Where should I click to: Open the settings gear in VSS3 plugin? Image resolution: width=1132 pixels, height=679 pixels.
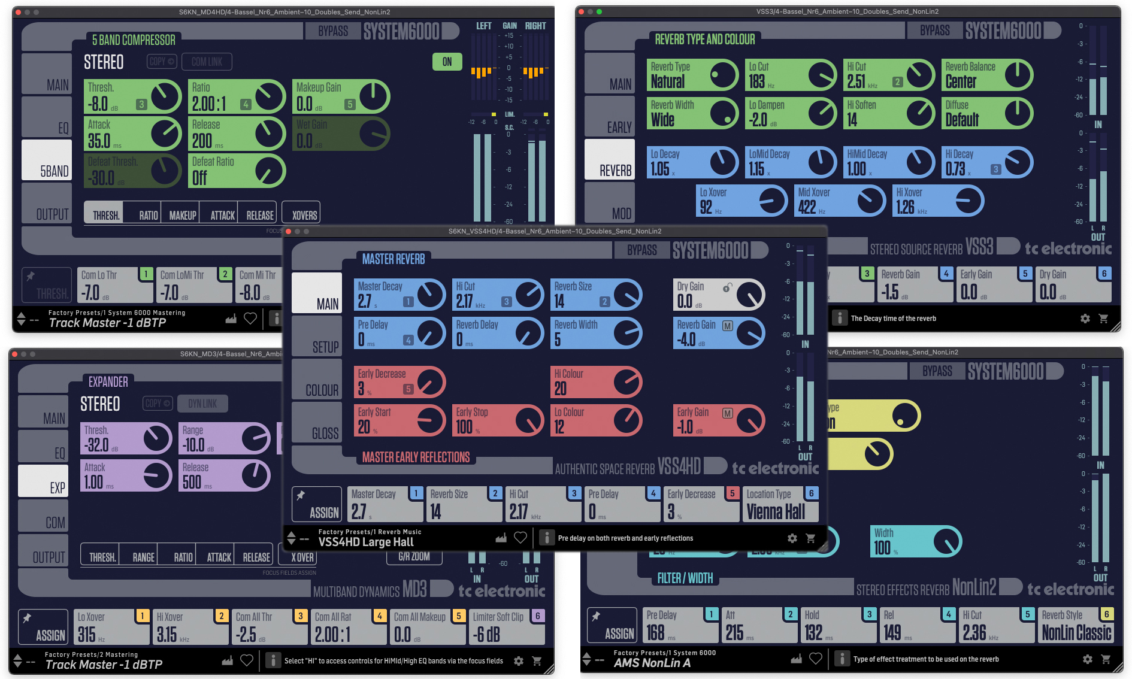point(1085,319)
